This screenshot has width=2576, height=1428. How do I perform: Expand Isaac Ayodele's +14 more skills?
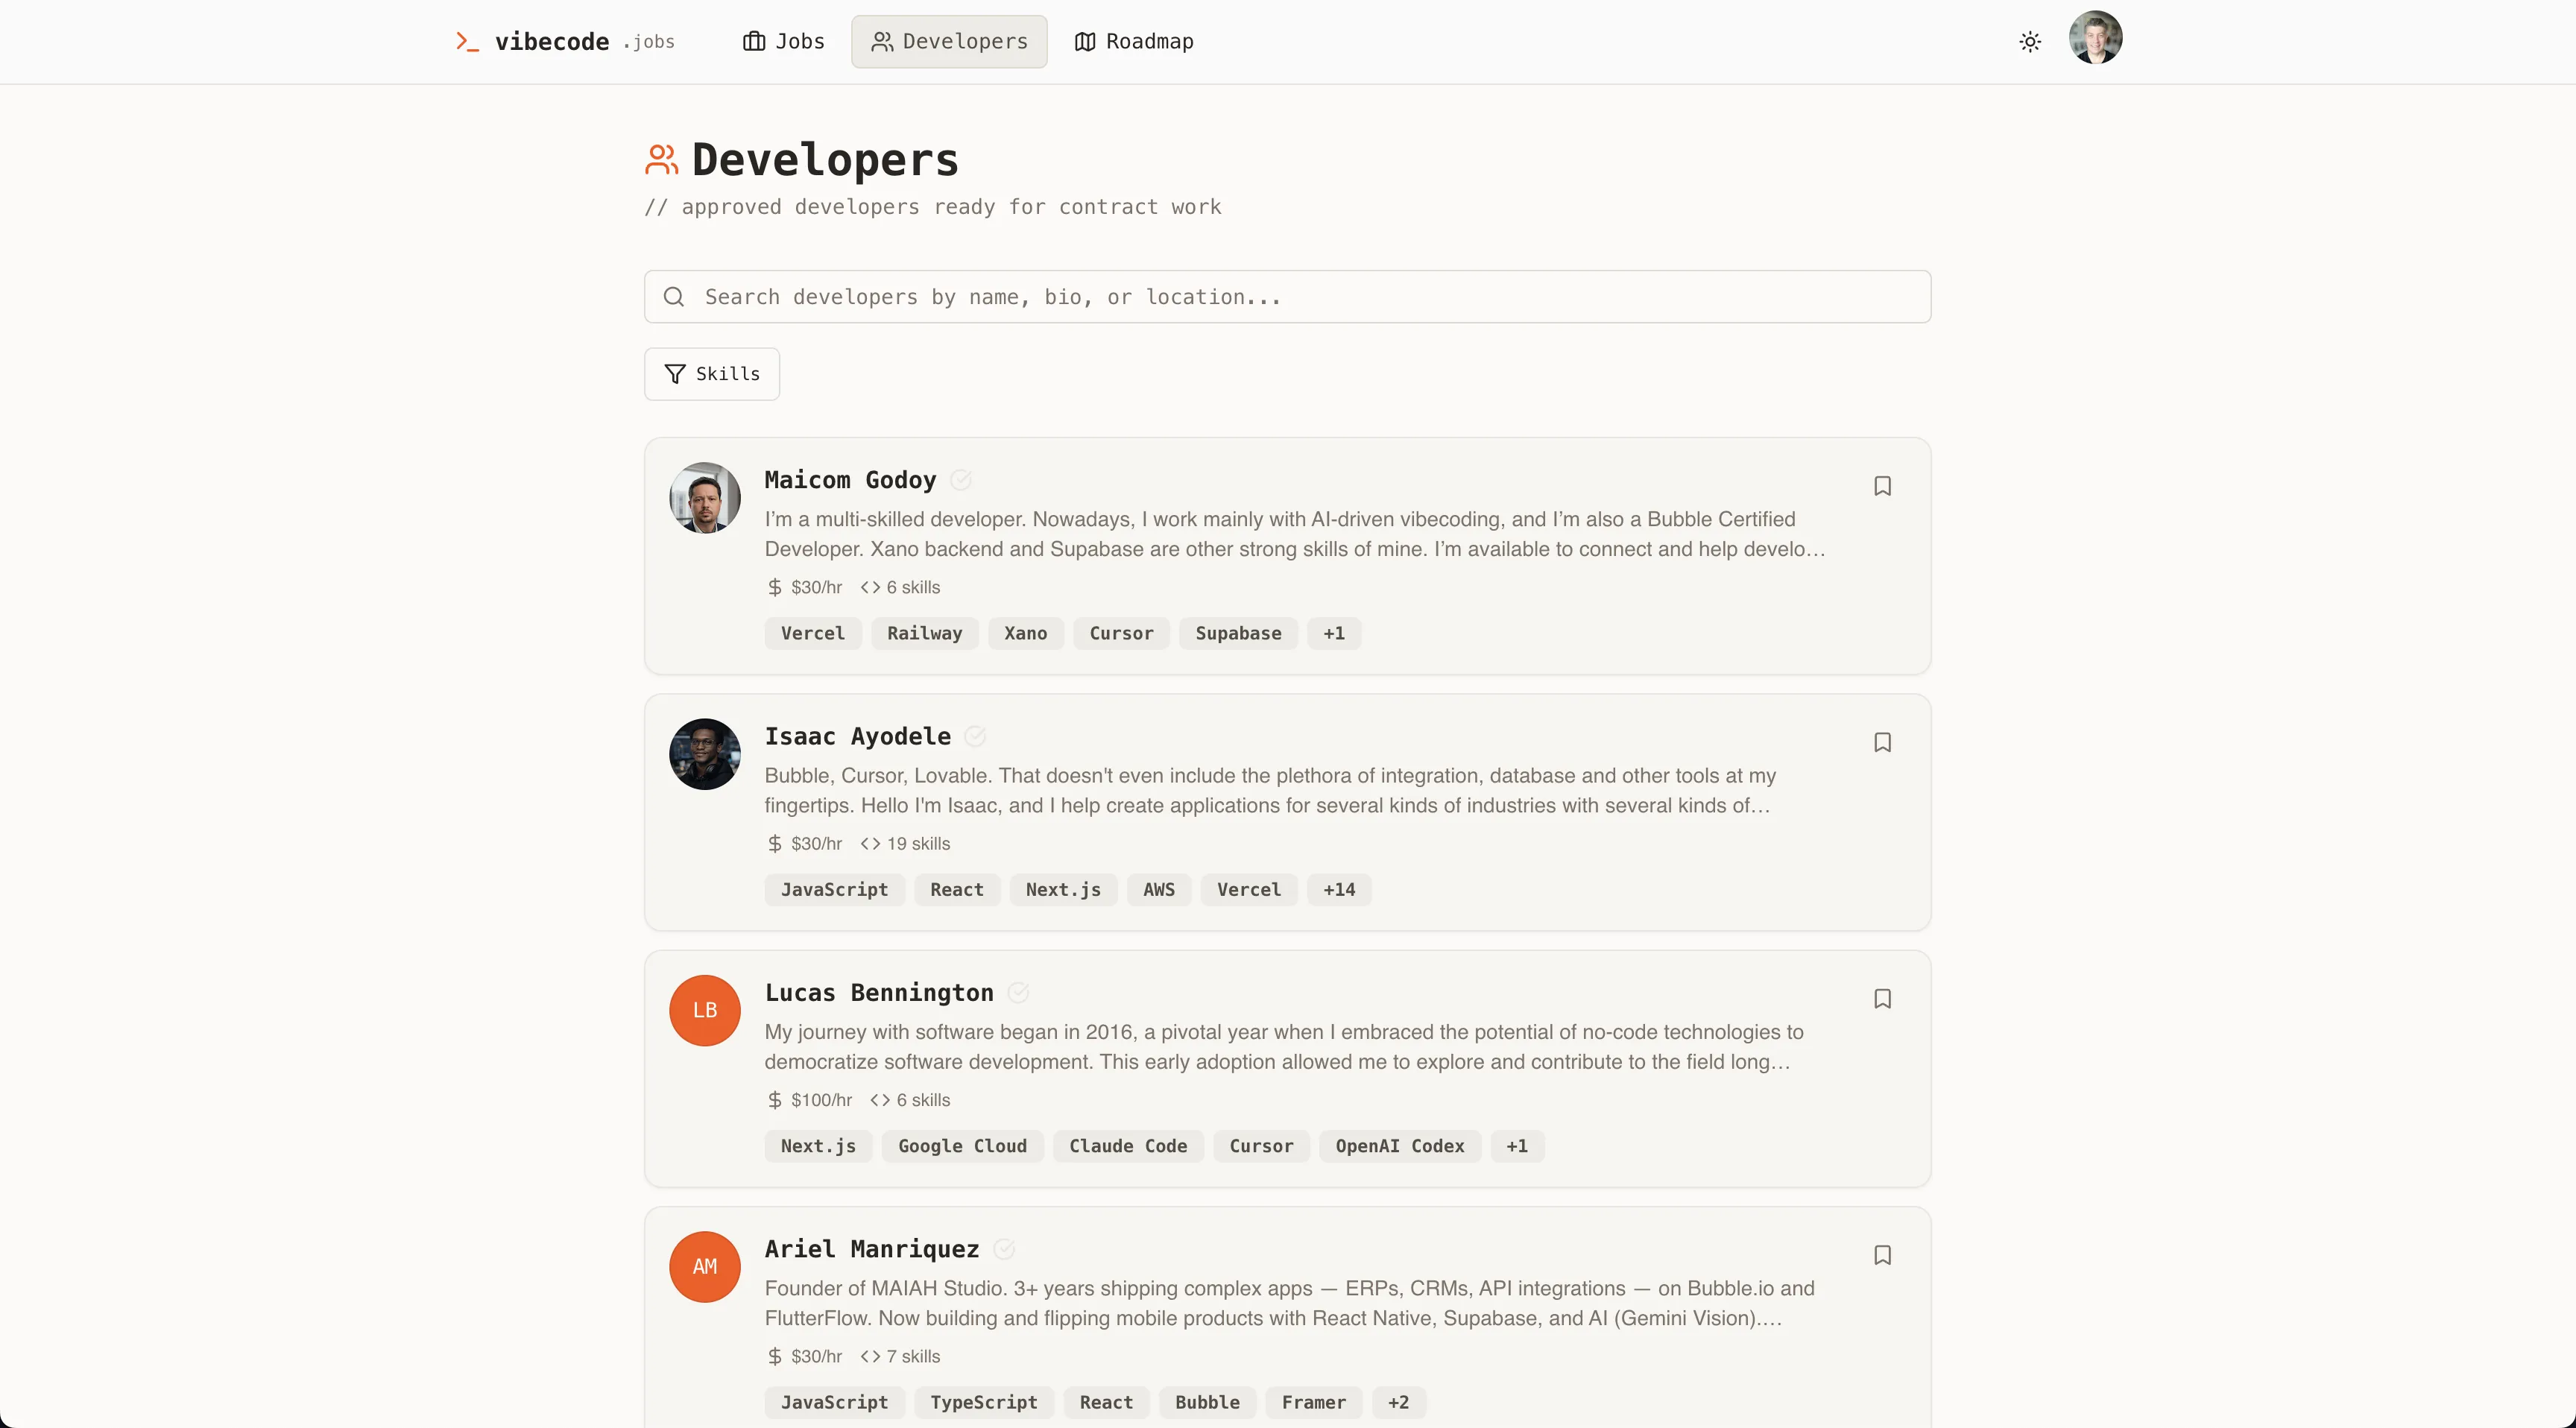coord(1339,890)
